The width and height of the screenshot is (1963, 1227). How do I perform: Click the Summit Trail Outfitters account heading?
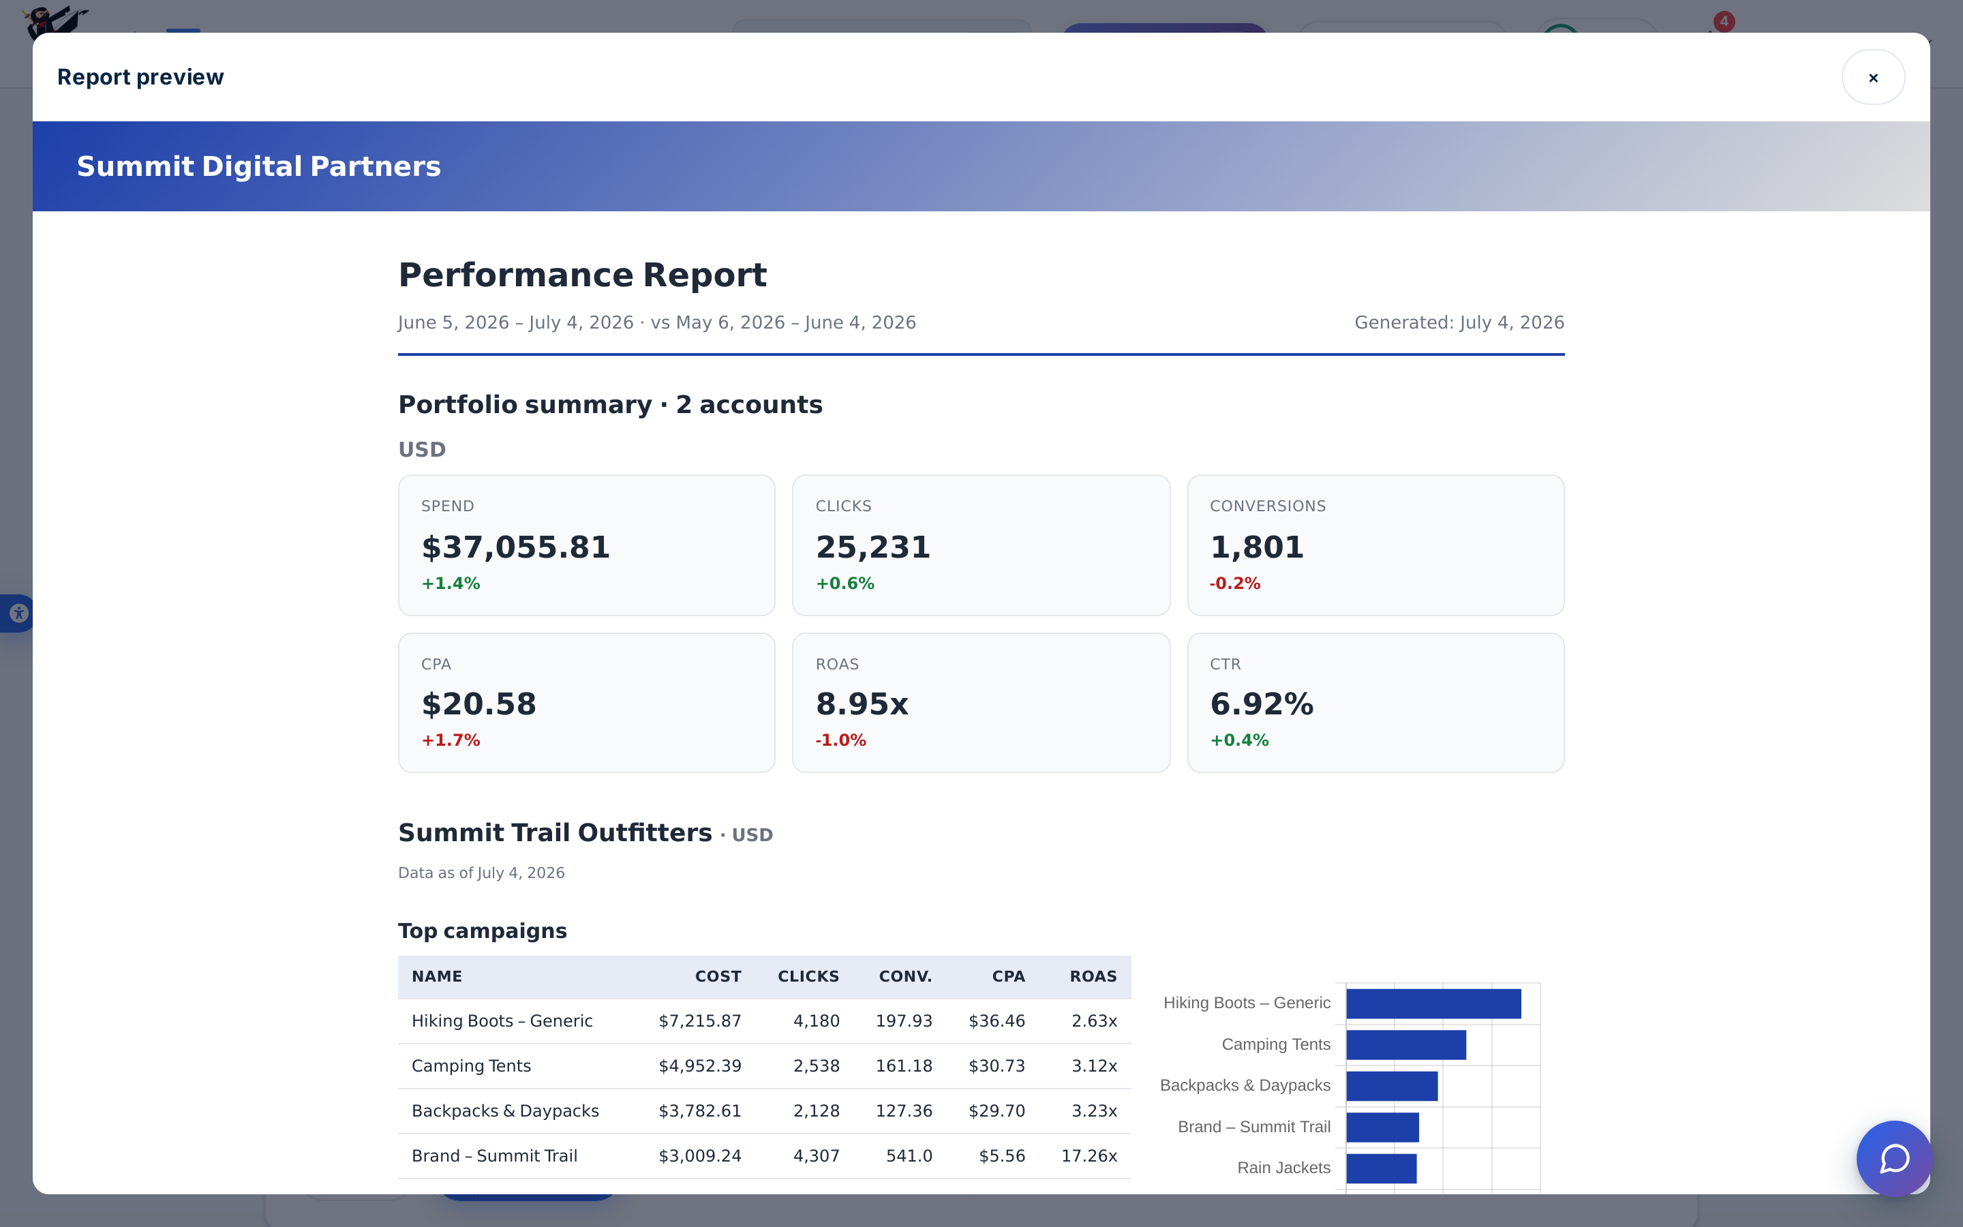[x=555, y=832]
